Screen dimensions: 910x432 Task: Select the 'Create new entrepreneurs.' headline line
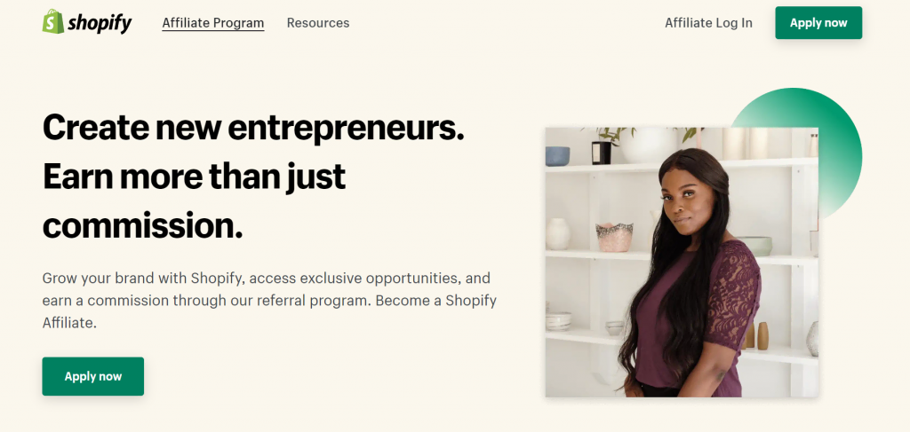253,129
